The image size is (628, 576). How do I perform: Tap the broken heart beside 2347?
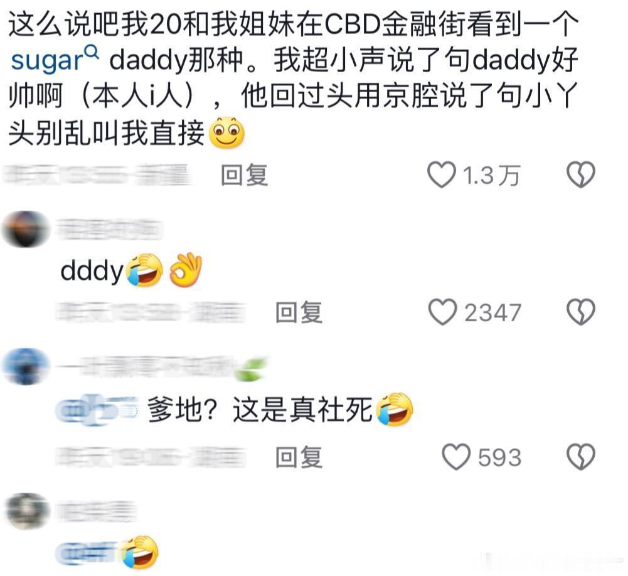click(581, 312)
